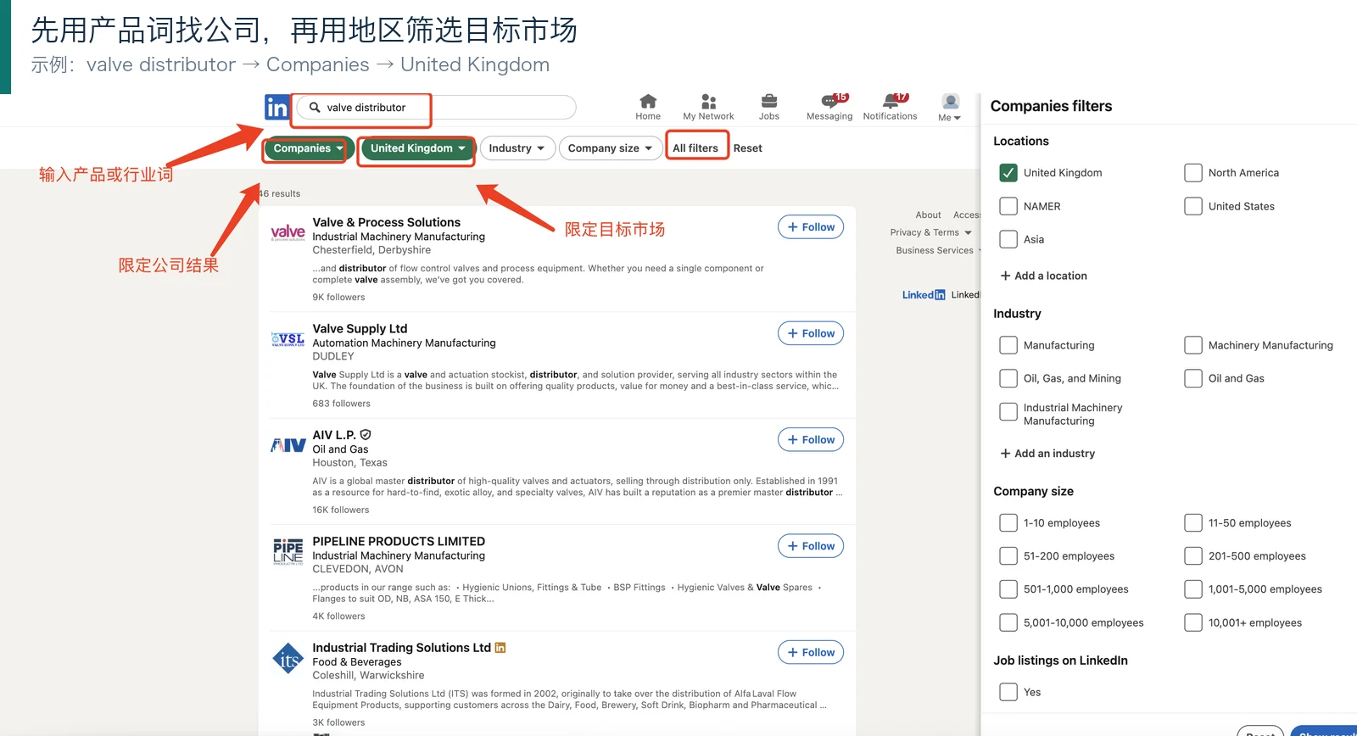Check the Machinery Manufacturing industry

(1193, 345)
